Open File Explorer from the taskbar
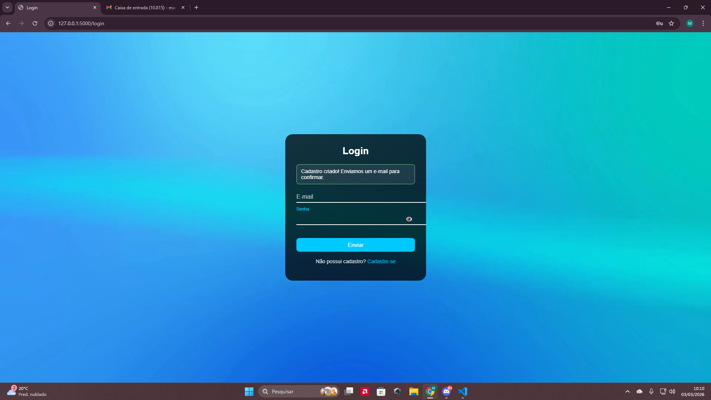The image size is (711, 400). pyautogui.click(x=414, y=391)
